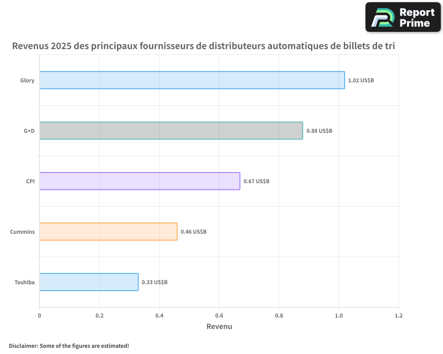This screenshot has height=354, width=443.
Task: Click the 0.46 US$B annotation
Action: pyautogui.click(x=194, y=231)
